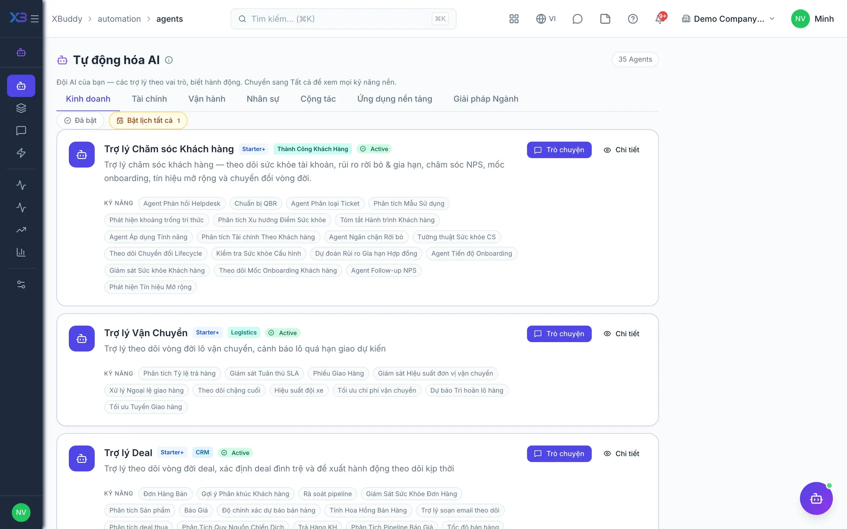Open the help question mark icon
Image resolution: width=847 pixels, height=529 pixels.
633,19
